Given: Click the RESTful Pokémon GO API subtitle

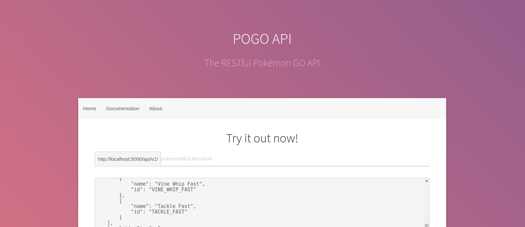Looking at the screenshot, I should pos(262,63).
